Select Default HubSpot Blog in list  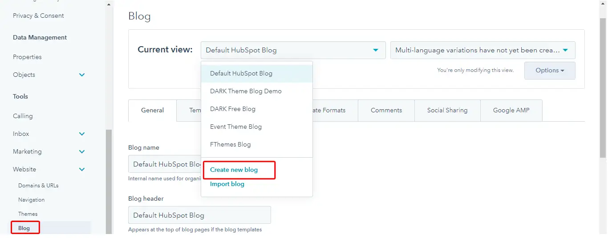257,73
